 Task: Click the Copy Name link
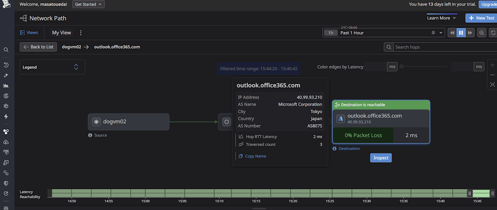pyautogui.click(x=256, y=156)
